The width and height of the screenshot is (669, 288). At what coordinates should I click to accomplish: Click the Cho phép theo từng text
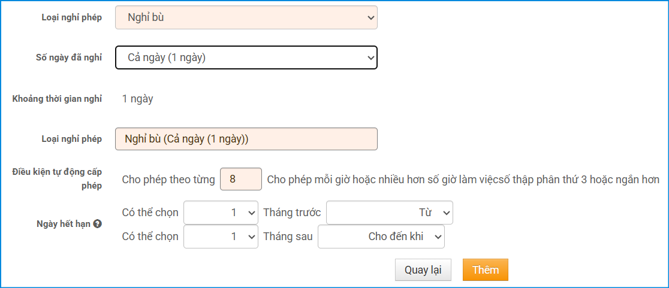[168, 179]
